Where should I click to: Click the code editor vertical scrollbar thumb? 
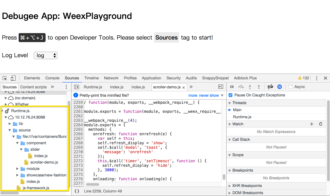click(x=224, y=177)
